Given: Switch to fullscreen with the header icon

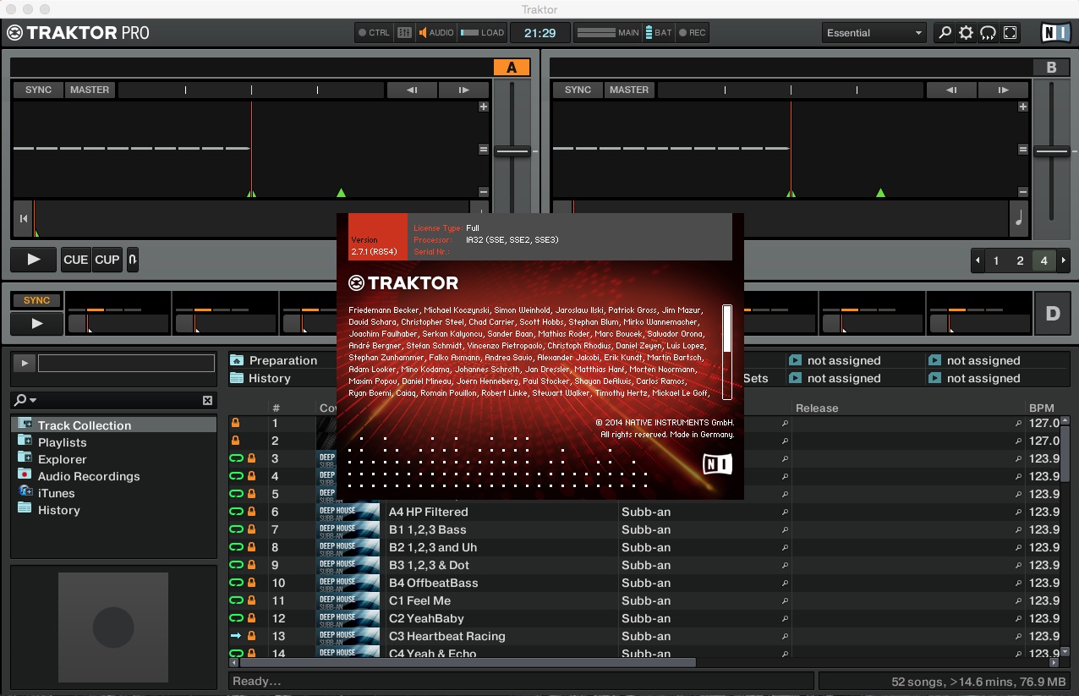Looking at the screenshot, I should 1010,33.
